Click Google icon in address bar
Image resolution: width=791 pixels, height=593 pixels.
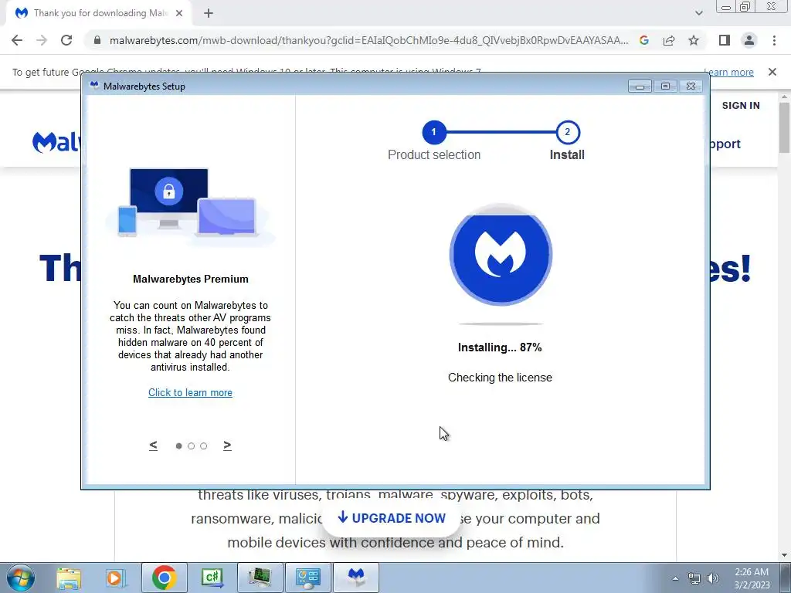644,40
